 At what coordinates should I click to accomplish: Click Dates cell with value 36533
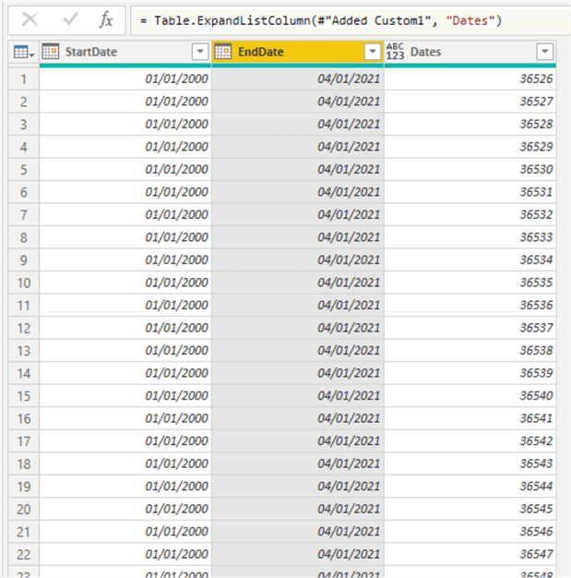pos(470,237)
